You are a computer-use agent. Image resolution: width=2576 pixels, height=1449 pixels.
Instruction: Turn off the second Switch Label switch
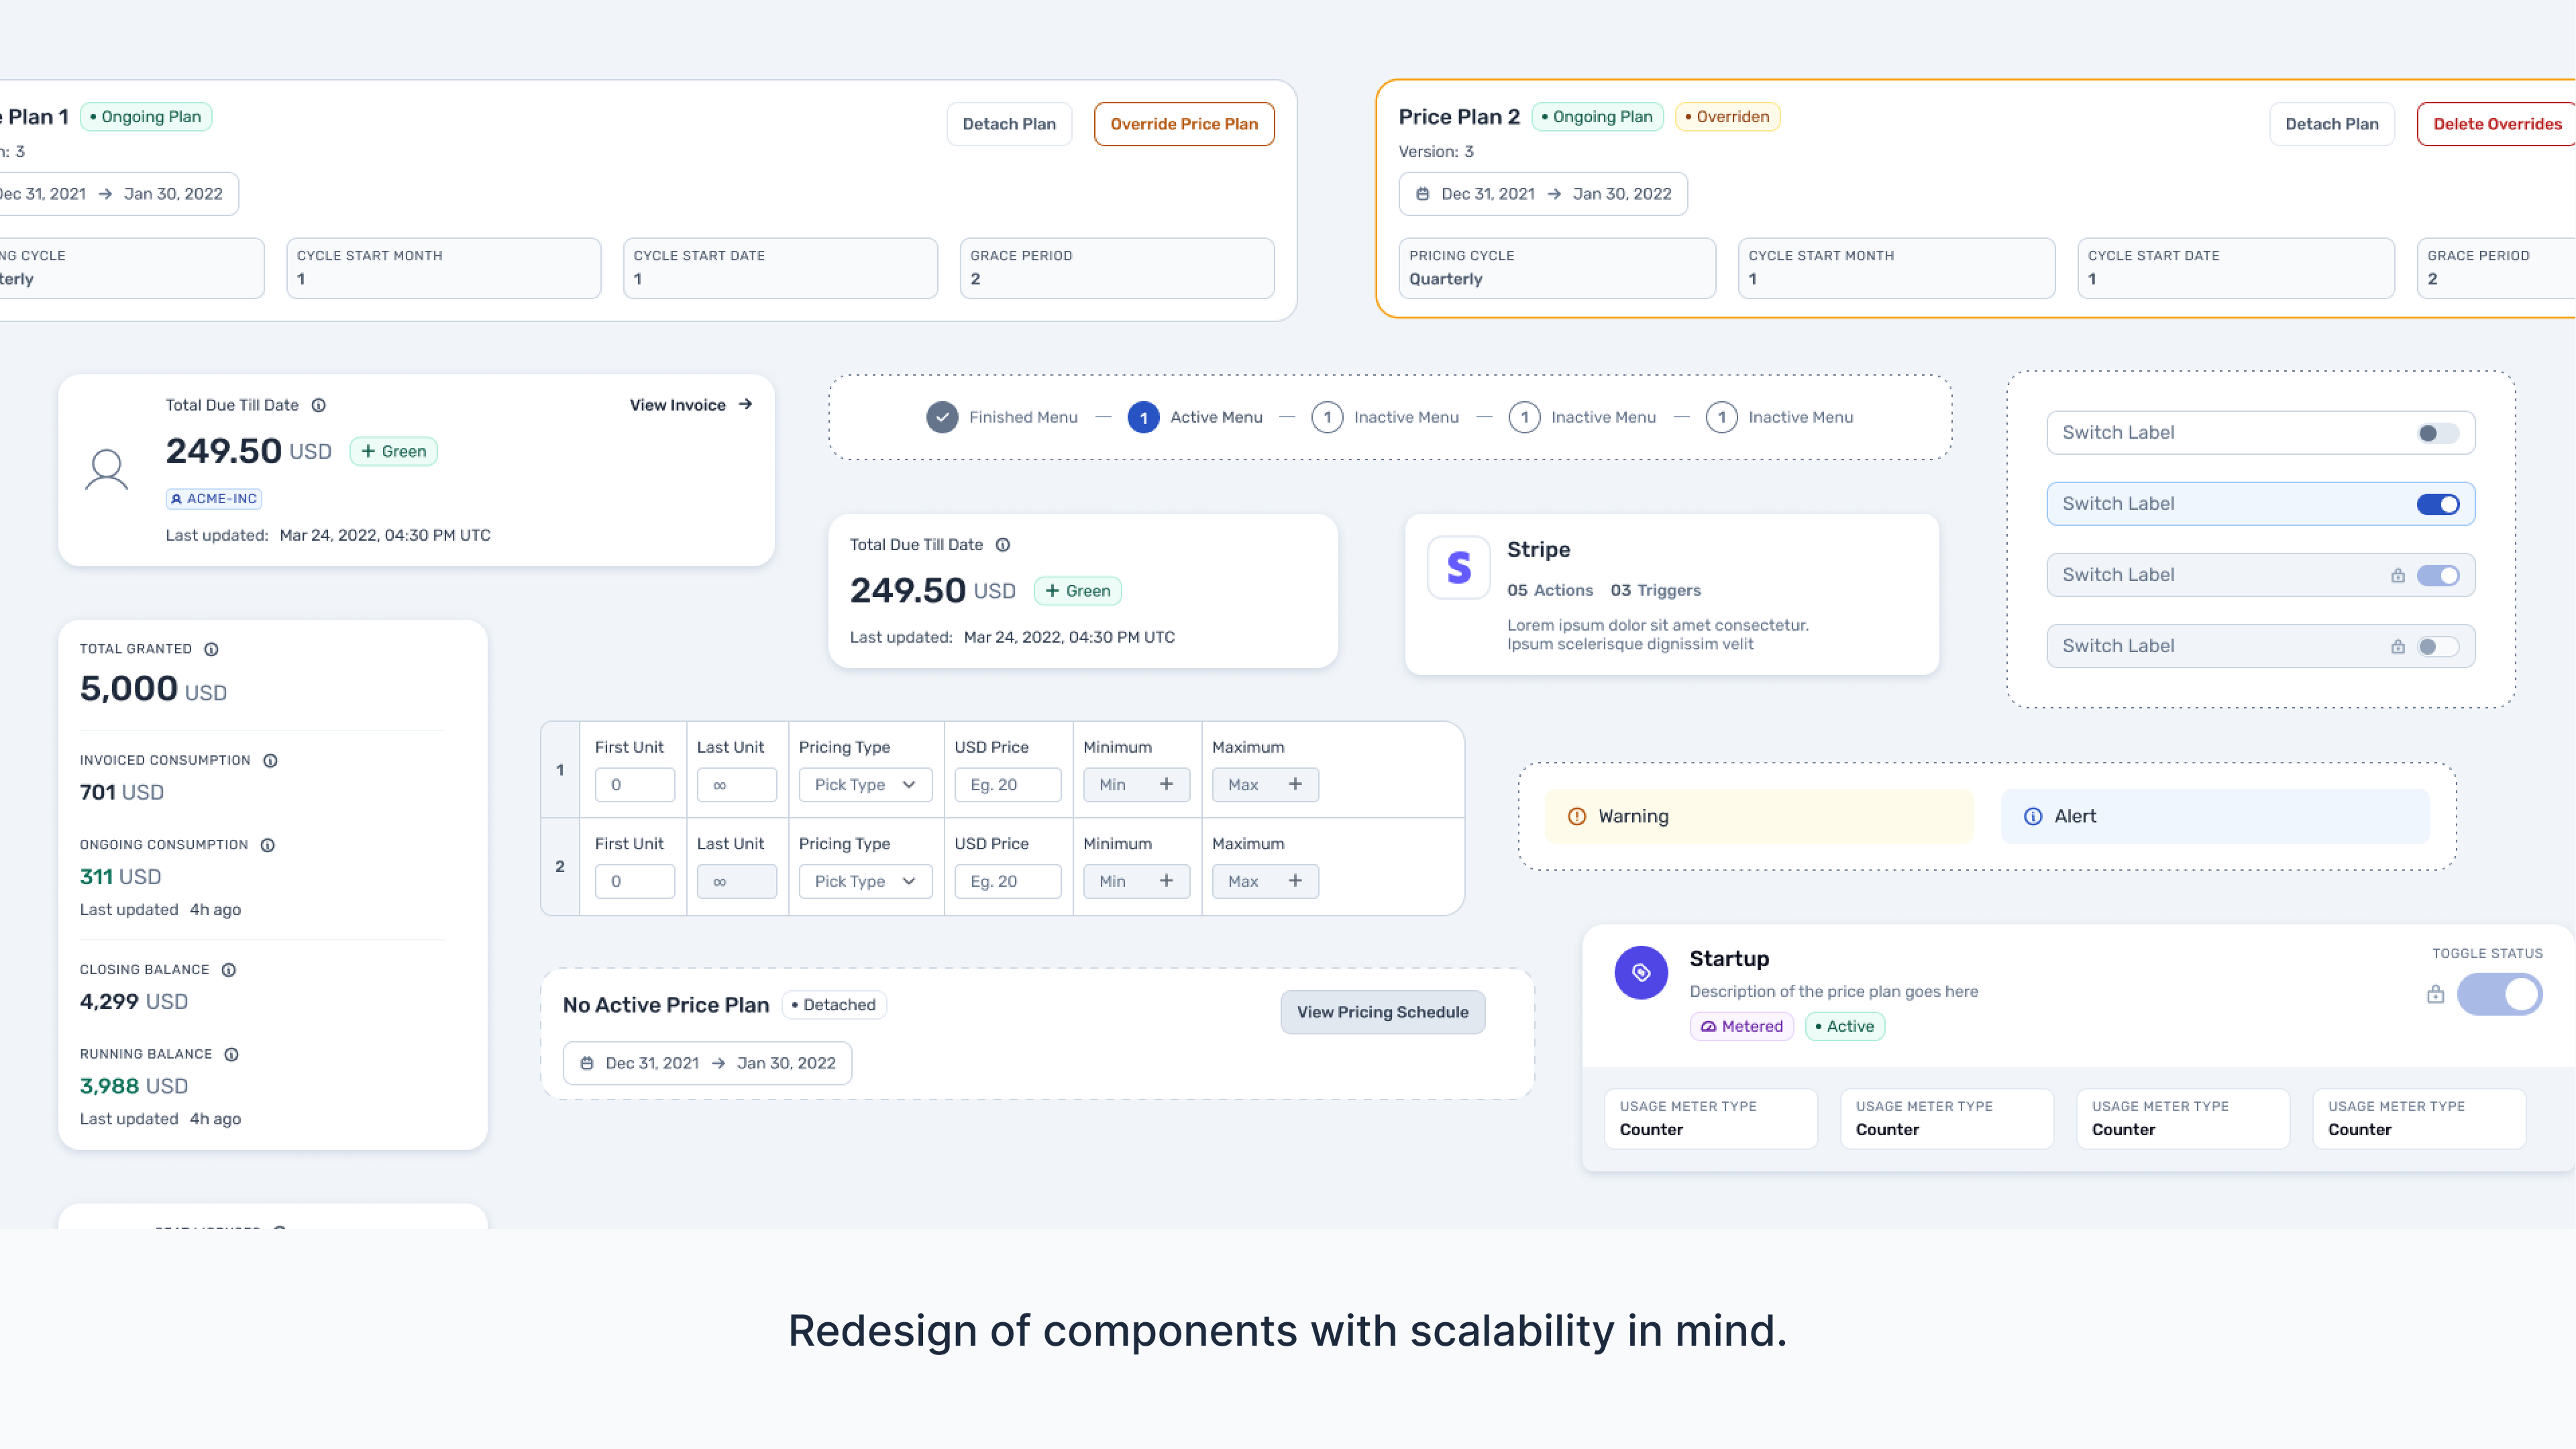(x=2437, y=504)
